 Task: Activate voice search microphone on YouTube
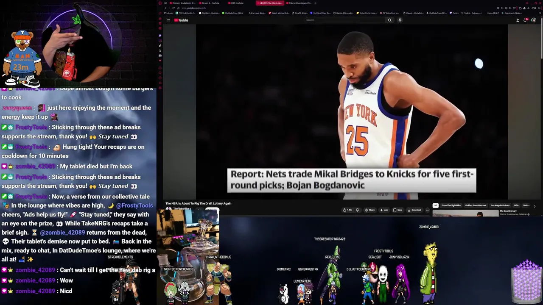point(400,20)
